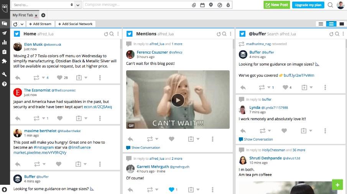The width and height of the screenshot is (347, 194).
Task: Open user profile avatar in top right
Action: coord(340,5)
